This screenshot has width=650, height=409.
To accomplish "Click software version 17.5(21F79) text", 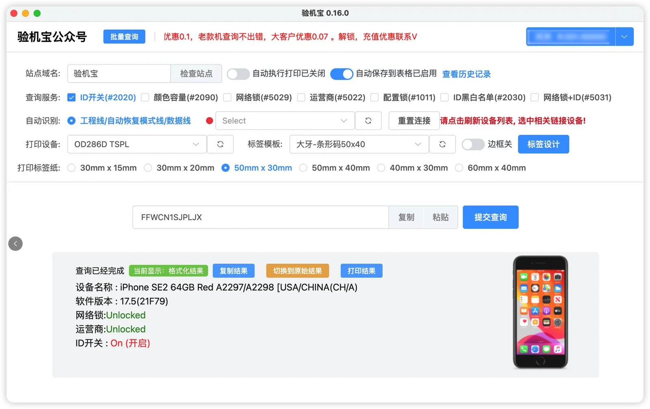I will pyautogui.click(x=122, y=301).
